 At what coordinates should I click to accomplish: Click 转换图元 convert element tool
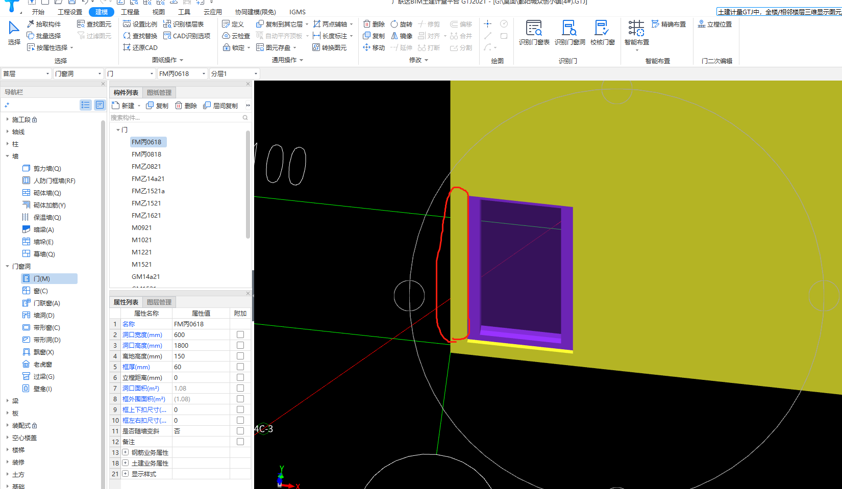(330, 47)
